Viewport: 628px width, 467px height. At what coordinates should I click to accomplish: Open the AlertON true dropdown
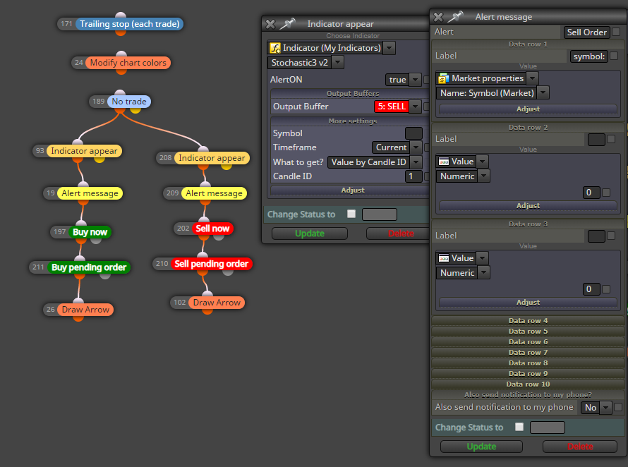416,80
